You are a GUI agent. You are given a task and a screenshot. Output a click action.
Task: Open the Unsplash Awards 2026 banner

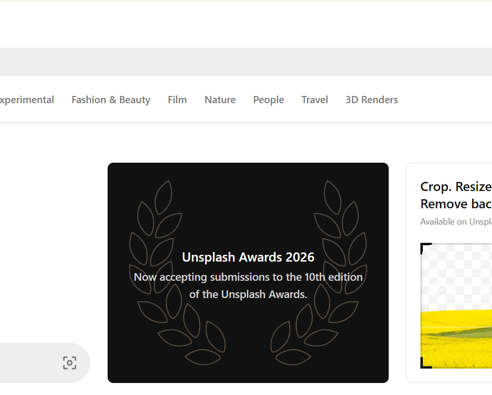tap(248, 273)
